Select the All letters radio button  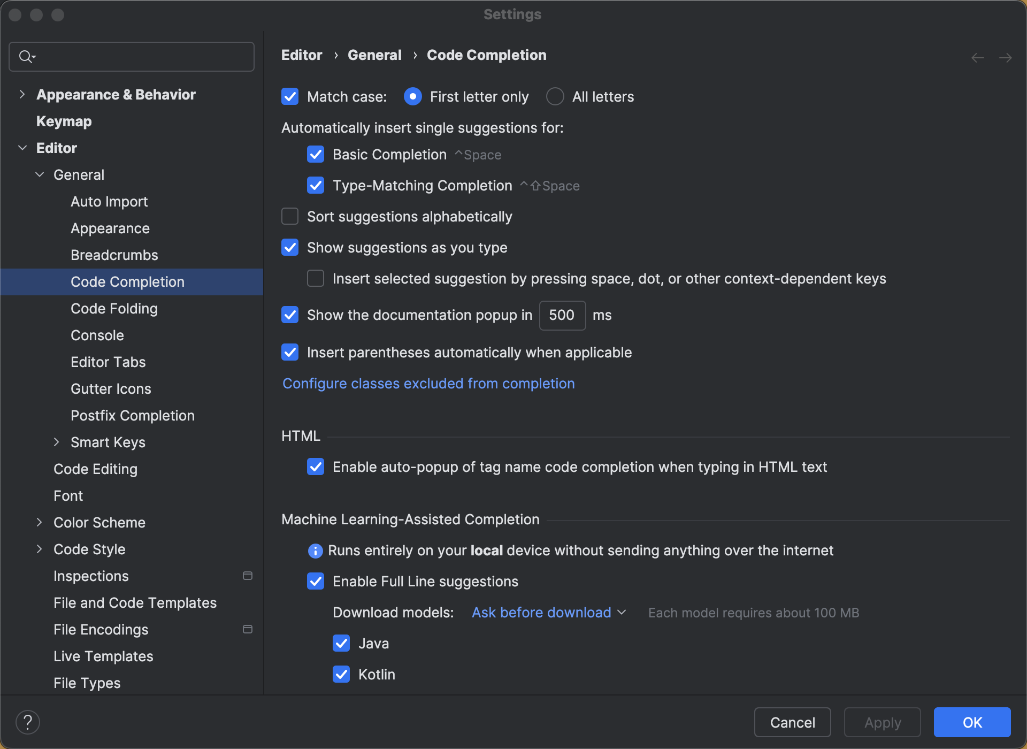[x=555, y=96]
